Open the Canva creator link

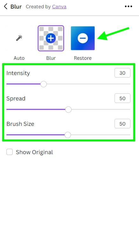[x=59, y=7]
